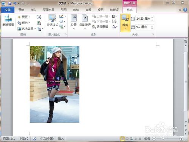Click the zoom slider handle
The image size is (189, 142).
click(x=163, y=139)
